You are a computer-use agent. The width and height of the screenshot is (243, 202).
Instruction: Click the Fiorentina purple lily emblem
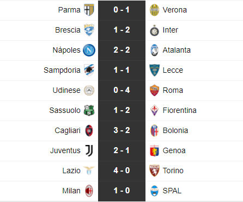[154, 110]
